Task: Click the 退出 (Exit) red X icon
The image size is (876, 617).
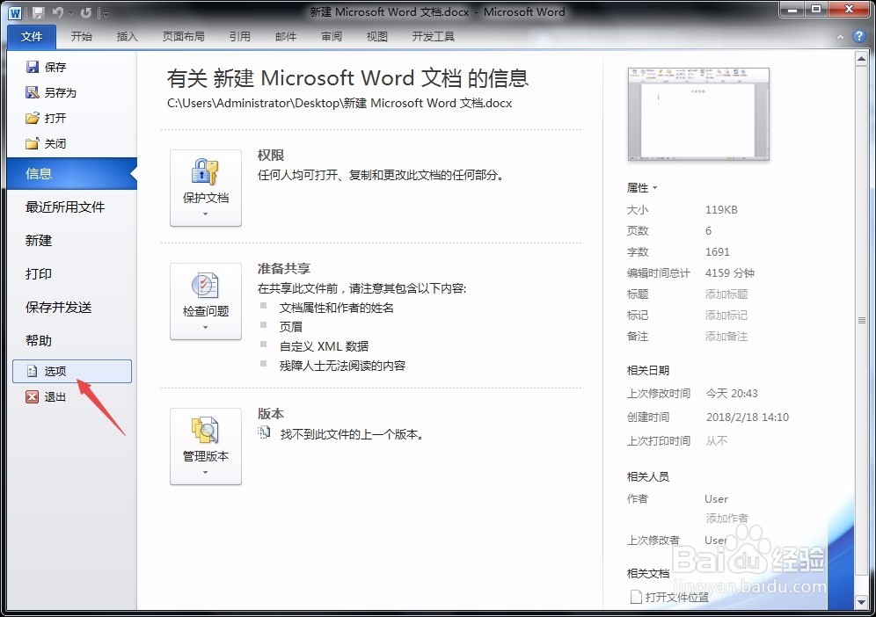Action: point(33,396)
